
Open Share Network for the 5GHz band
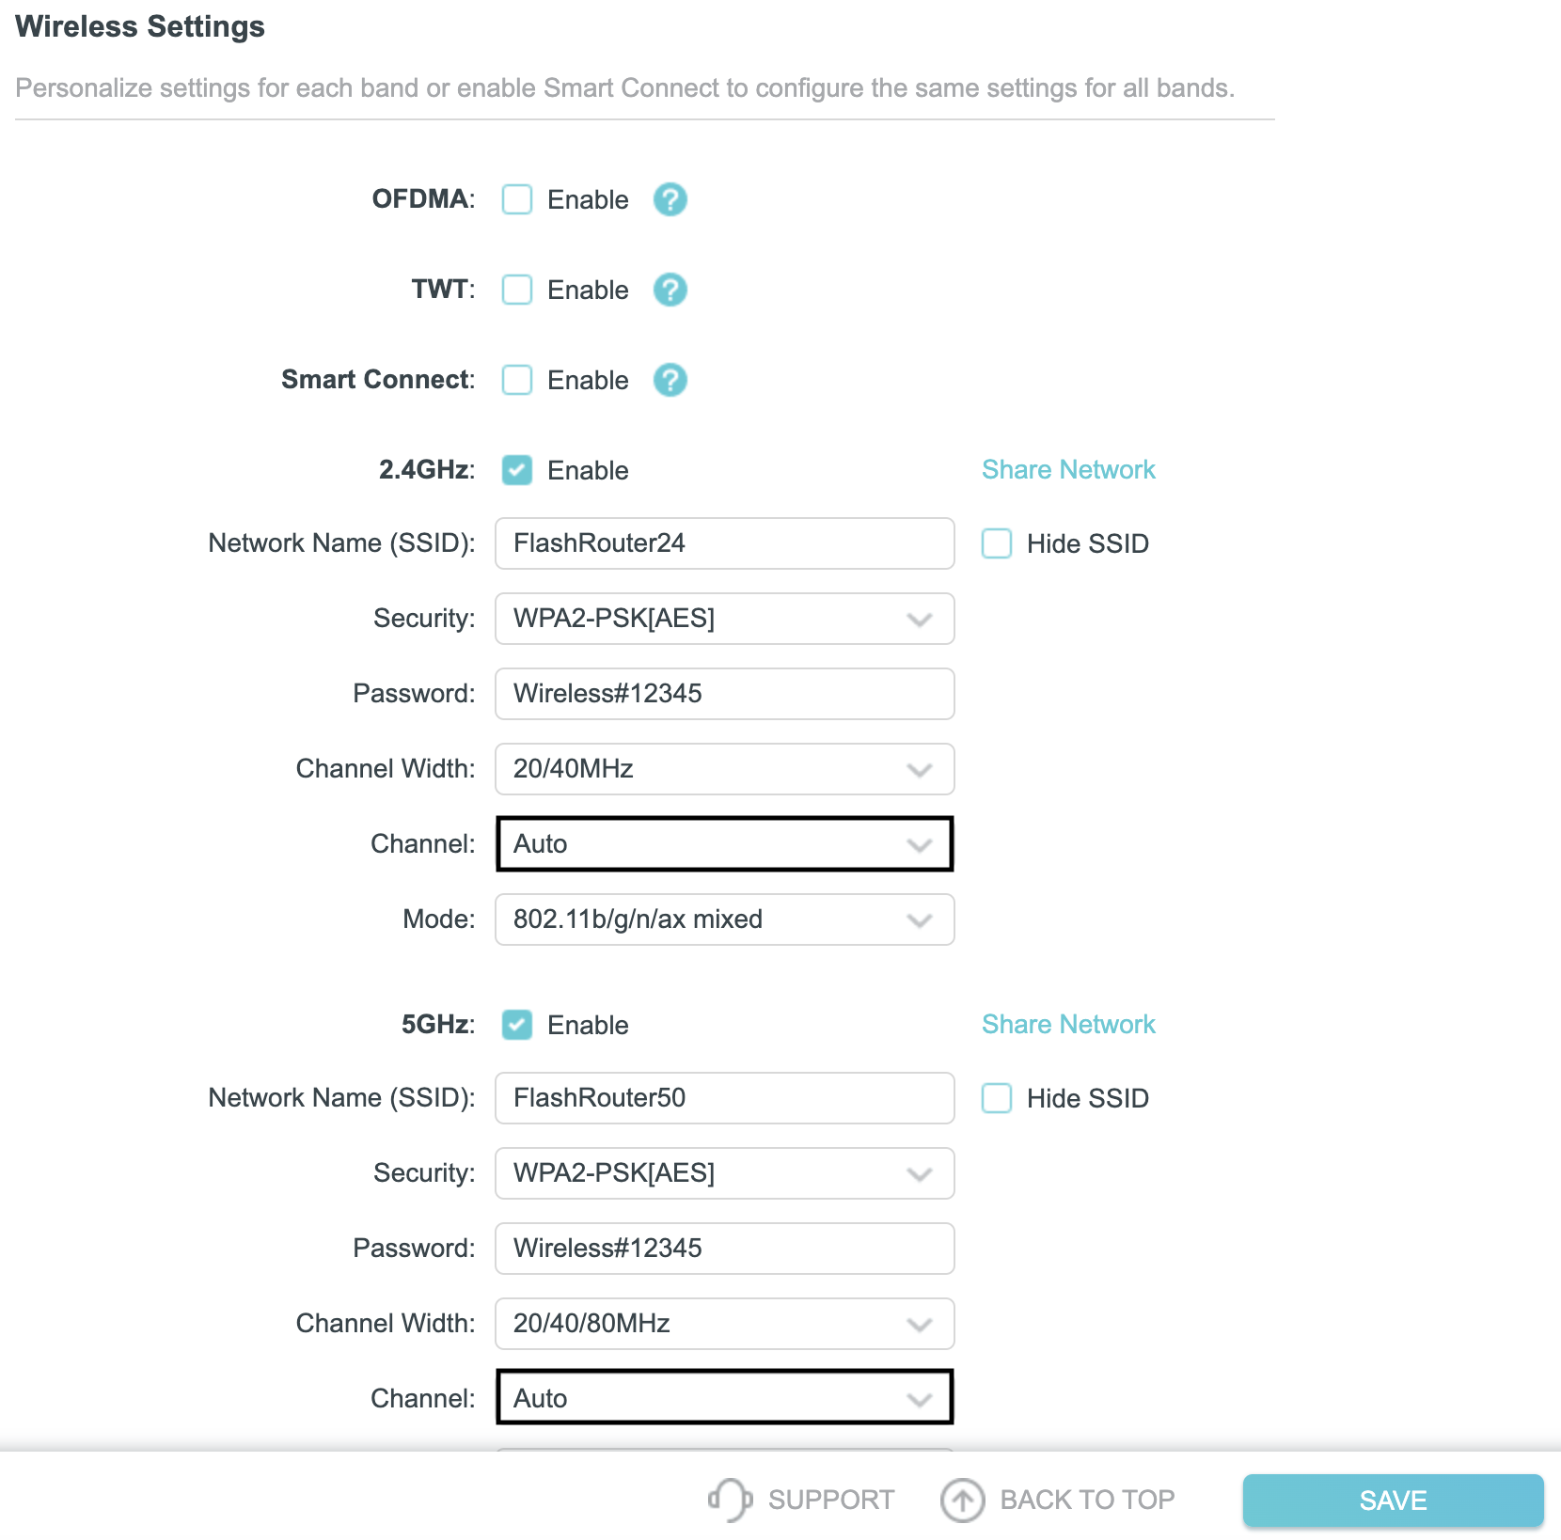pyautogui.click(x=1068, y=1024)
